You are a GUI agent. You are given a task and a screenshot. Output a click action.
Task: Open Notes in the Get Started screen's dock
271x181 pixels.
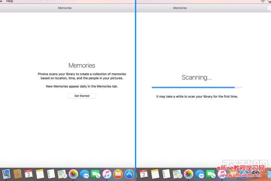point(40,174)
